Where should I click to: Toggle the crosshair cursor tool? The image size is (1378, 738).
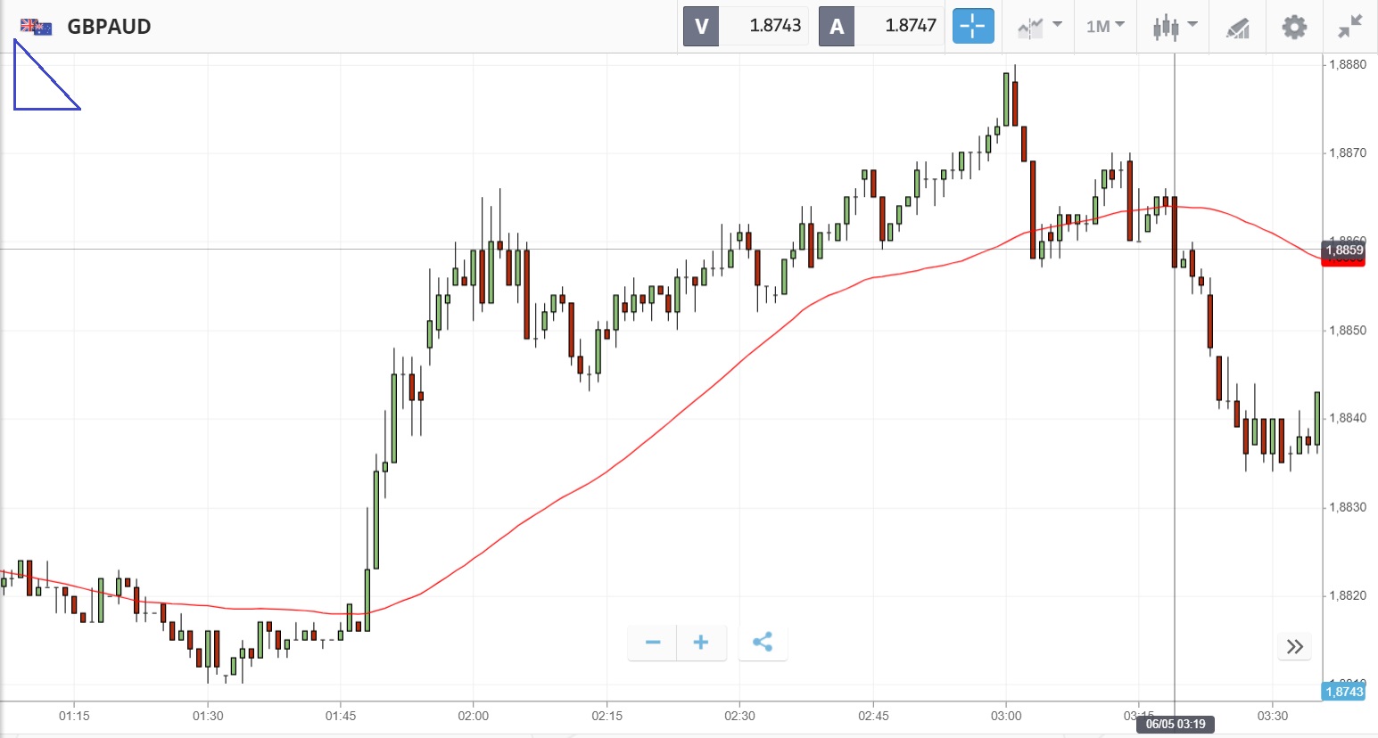972,26
